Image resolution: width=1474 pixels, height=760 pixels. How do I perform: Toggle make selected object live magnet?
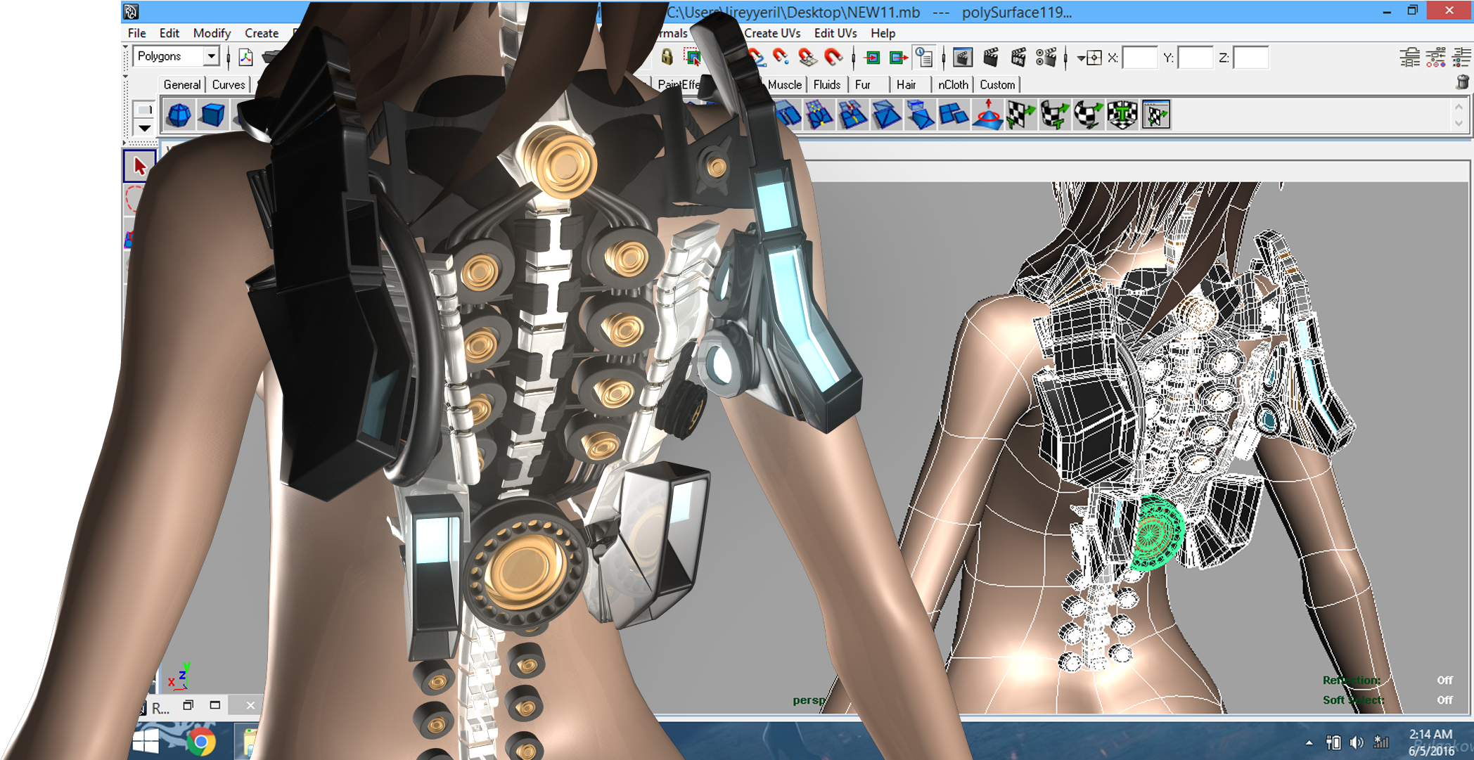(833, 57)
